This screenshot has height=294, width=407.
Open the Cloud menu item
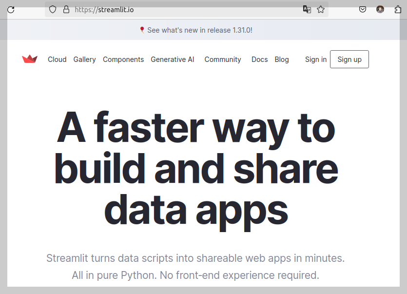(x=57, y=59)
